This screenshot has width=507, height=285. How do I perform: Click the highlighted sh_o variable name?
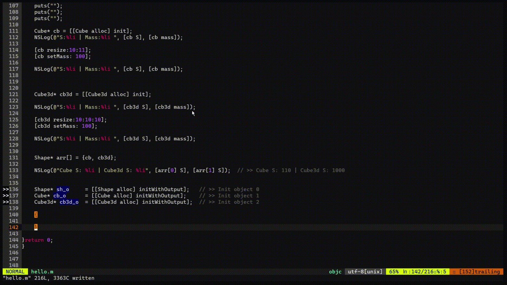click(63, 189)
